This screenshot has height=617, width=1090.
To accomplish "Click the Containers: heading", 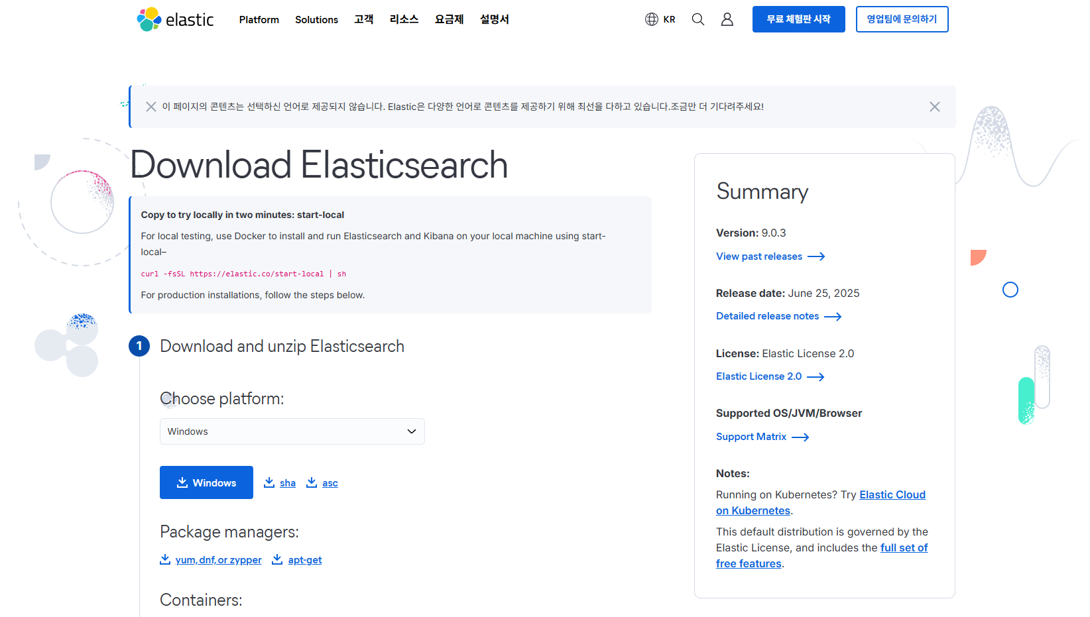I will [x=201, y=600].
